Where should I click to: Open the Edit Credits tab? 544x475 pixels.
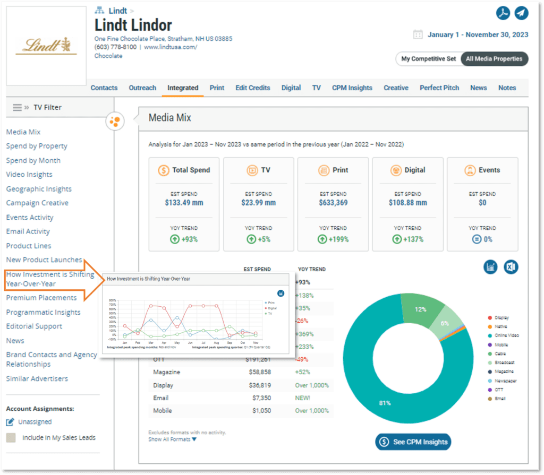click(x=253, y=88)
